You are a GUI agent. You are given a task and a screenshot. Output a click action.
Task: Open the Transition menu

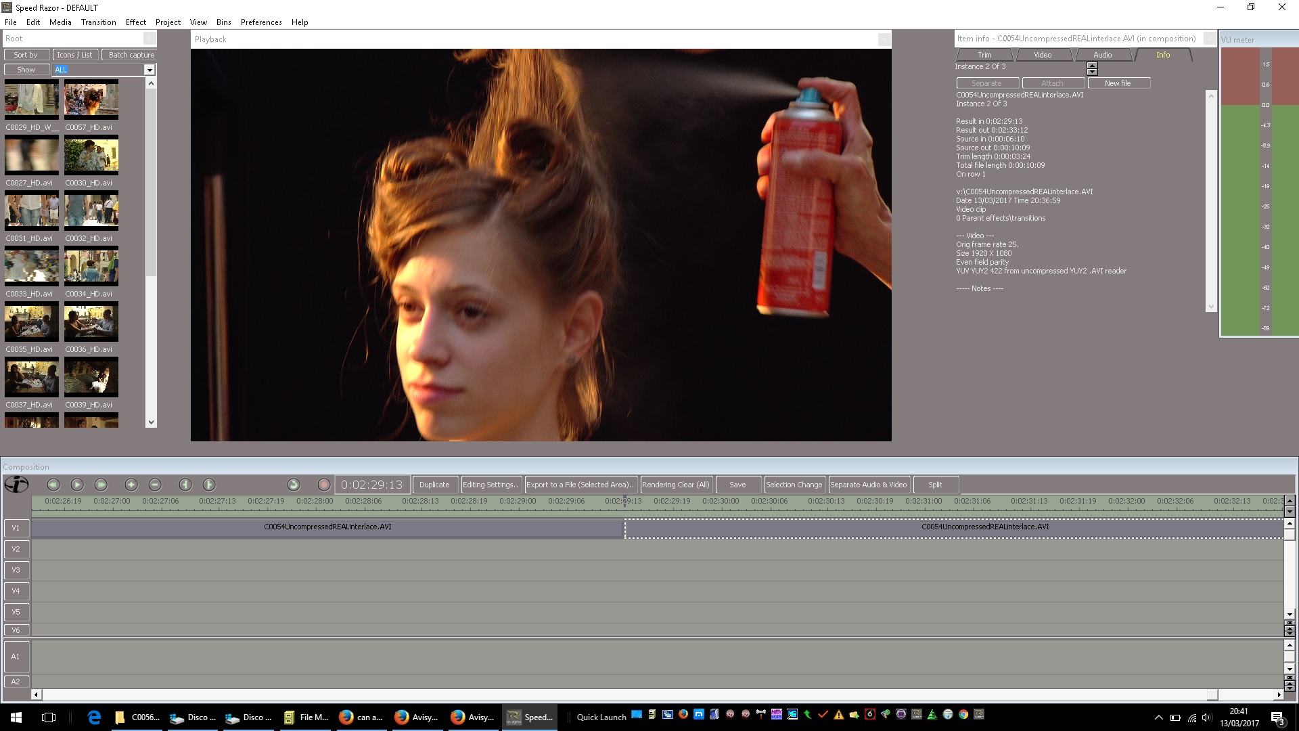98,22
